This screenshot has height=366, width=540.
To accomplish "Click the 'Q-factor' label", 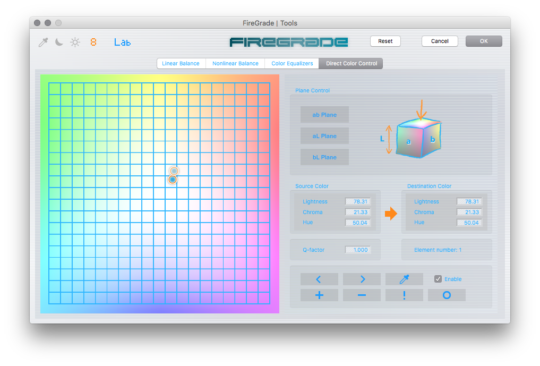I will click(313, 250).
